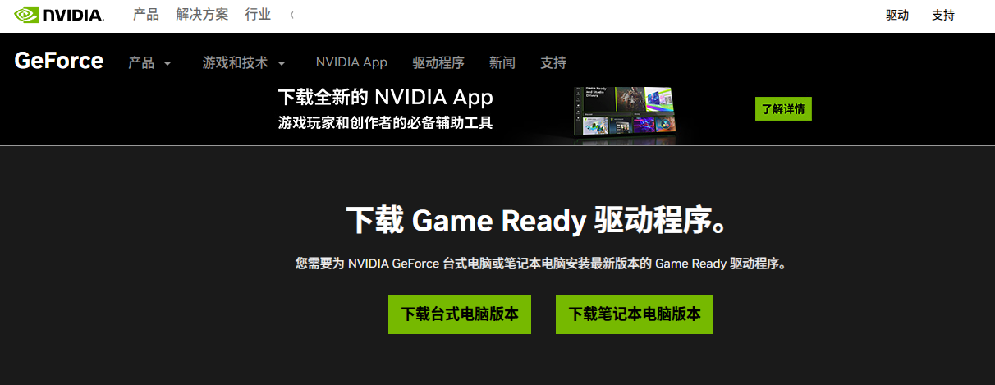995x385 pixels.
Task: Expand the GeForce 产品 dropdown arrow
Action: click(167, 63)
